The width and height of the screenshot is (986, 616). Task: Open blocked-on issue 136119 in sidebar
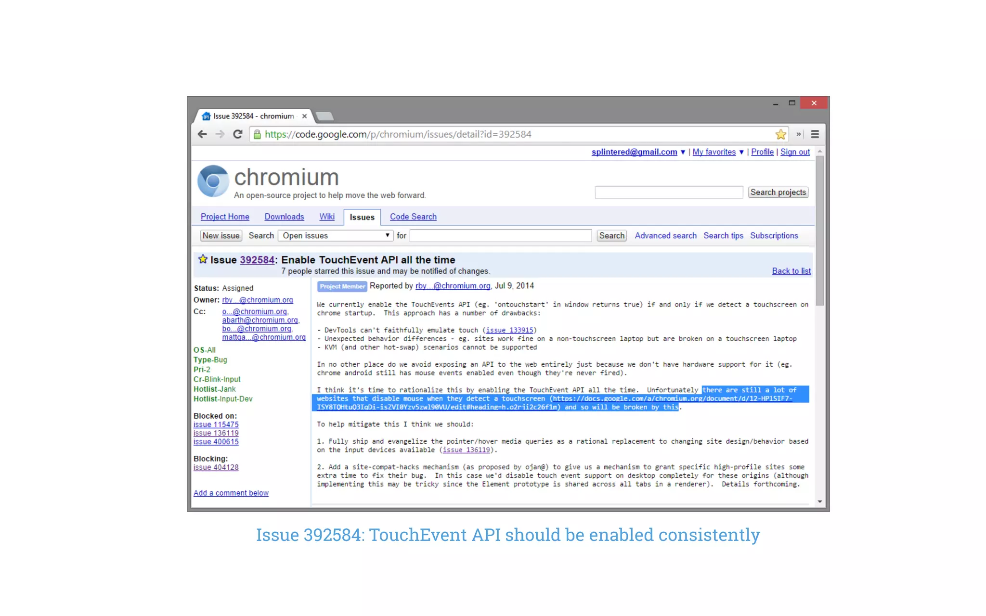coord(216,433)
